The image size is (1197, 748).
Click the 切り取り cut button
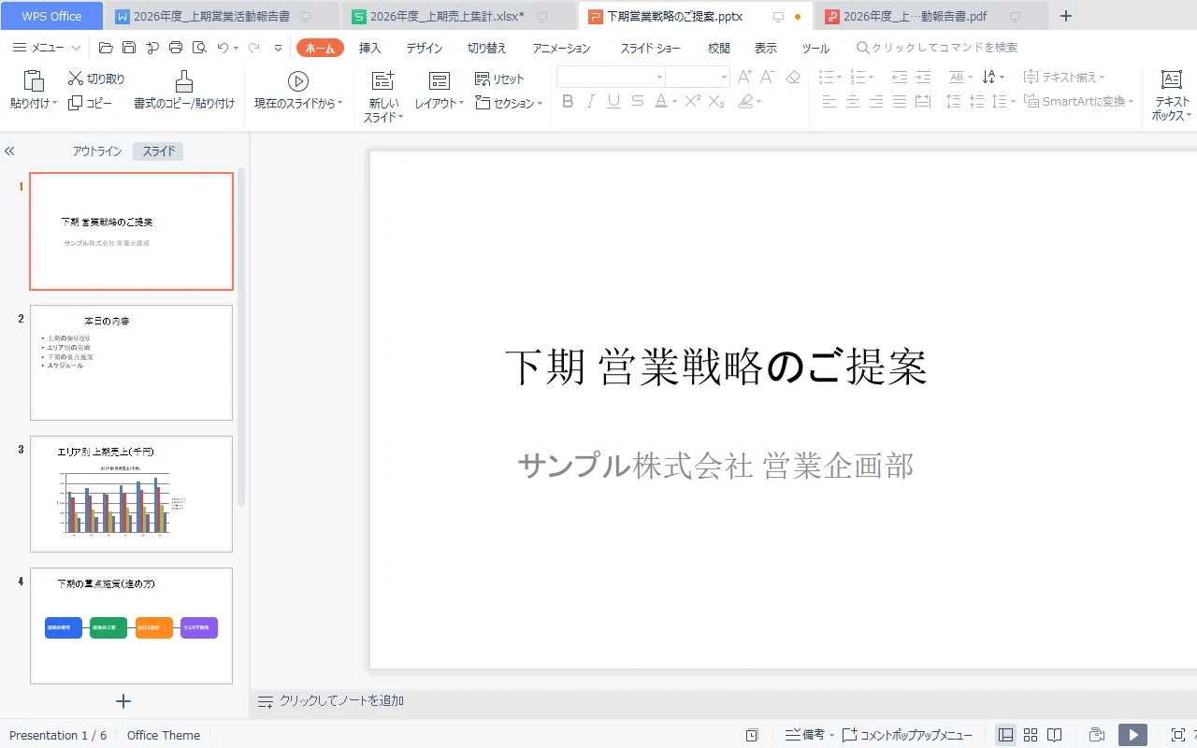click(x=96, y=79)
